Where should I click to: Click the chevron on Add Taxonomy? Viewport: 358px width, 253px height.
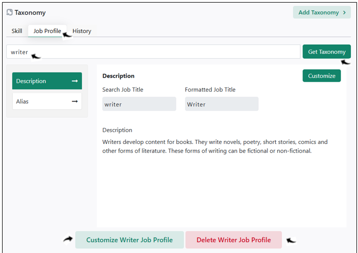[344, 12]
